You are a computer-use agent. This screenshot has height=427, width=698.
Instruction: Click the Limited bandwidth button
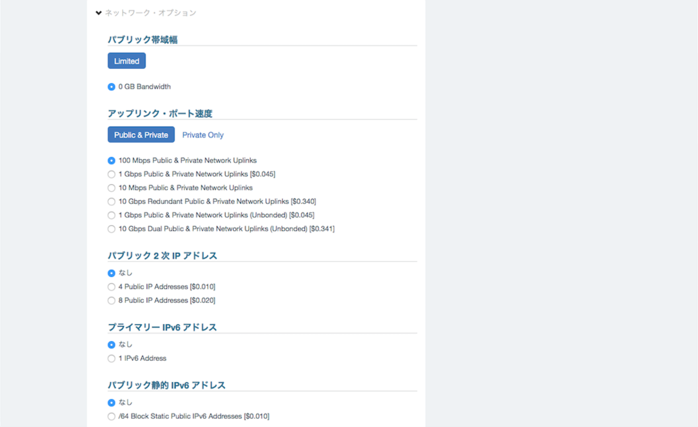(126, 61)
